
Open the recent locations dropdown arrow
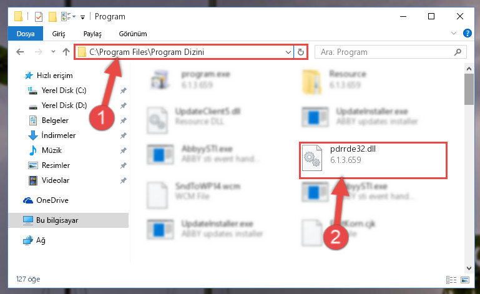53,51
